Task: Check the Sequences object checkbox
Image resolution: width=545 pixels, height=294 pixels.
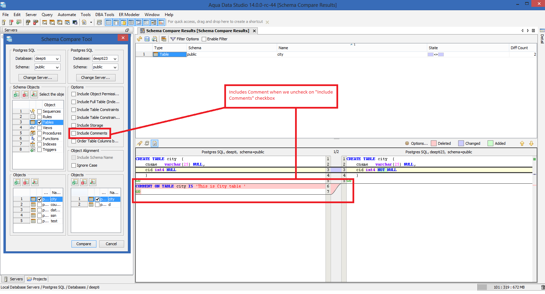Action: 40,111
